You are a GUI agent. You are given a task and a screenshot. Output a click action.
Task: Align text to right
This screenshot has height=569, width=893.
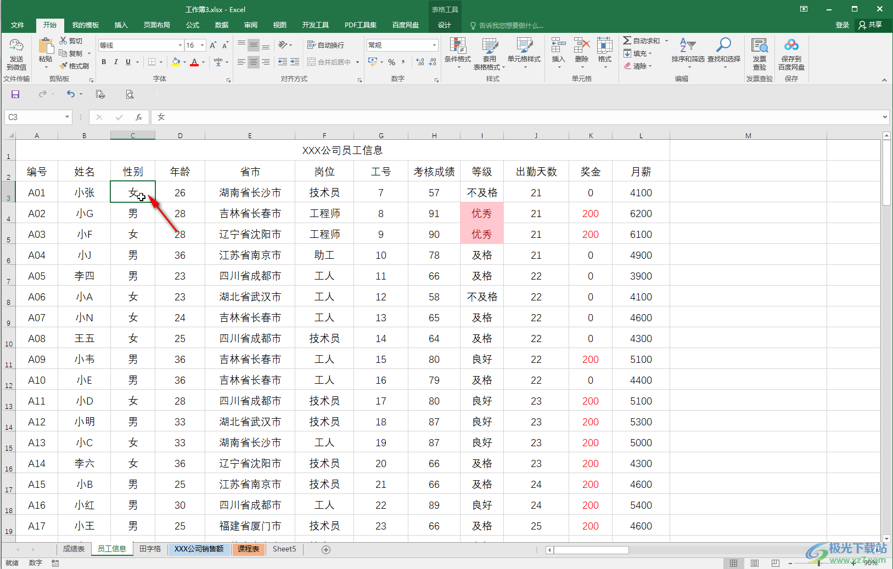266,62
